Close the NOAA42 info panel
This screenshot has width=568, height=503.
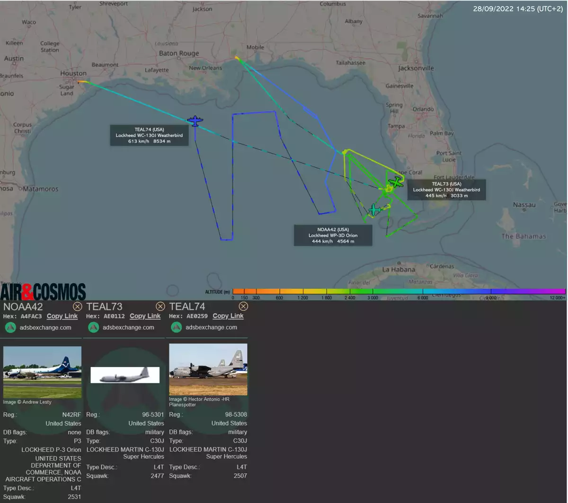pos(78,306)
